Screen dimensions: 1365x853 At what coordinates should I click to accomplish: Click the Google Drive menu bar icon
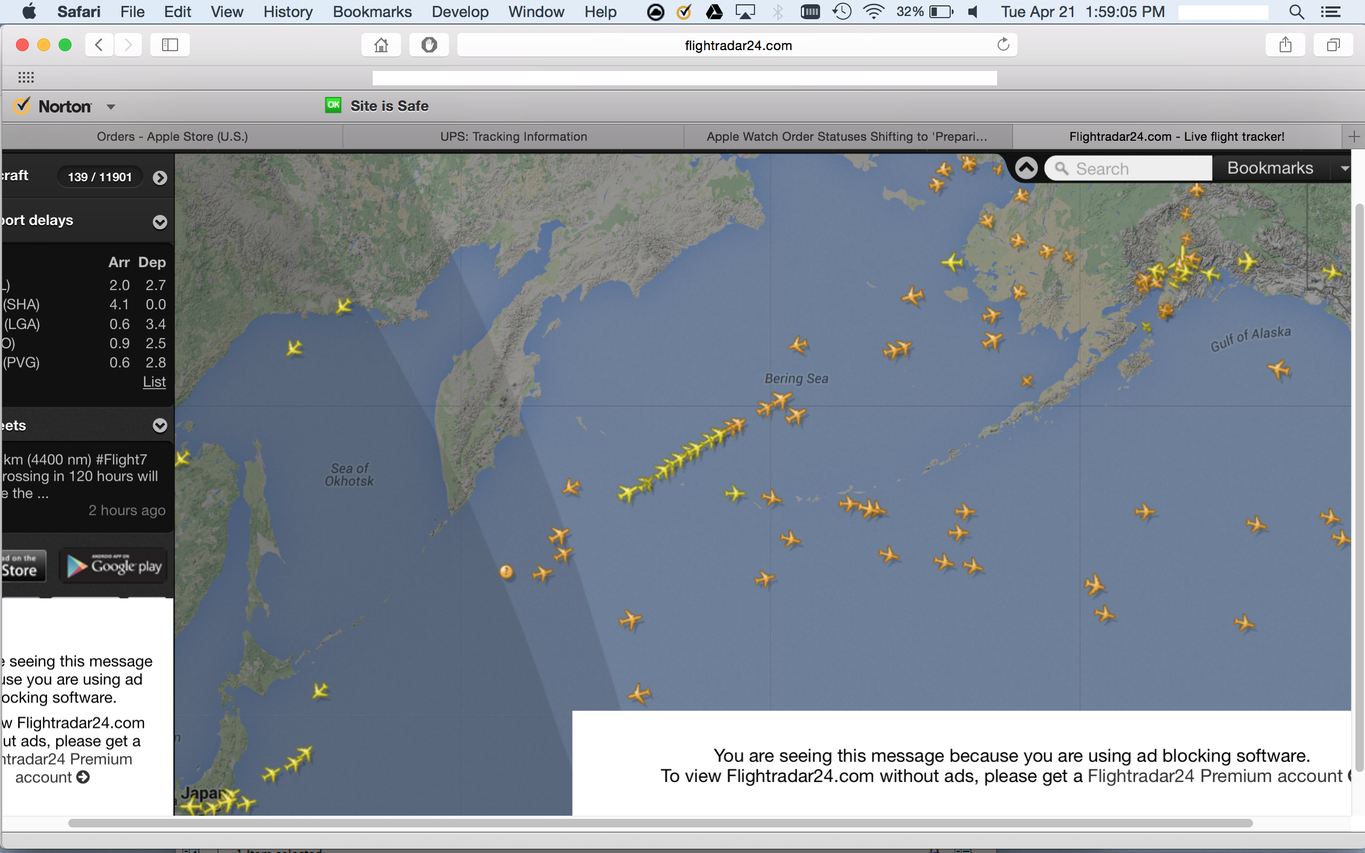coord(714,12)
